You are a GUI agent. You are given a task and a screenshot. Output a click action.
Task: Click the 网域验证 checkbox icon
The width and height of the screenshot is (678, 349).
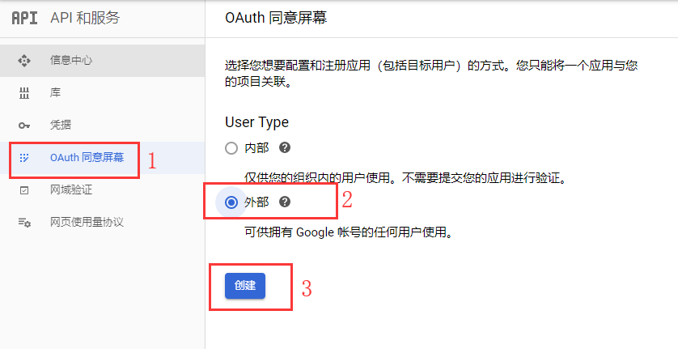(x=24, y=190)
